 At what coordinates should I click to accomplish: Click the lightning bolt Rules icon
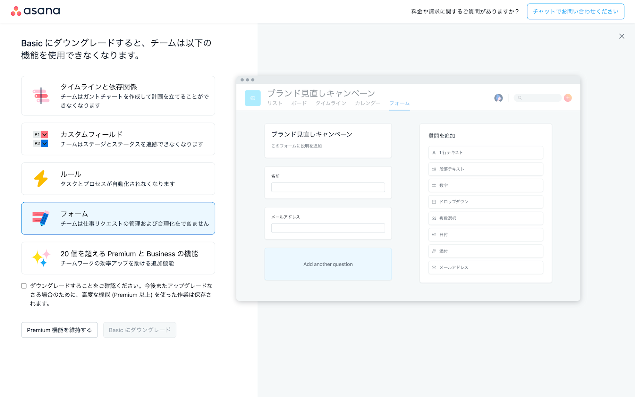click(x=41, y=179)
